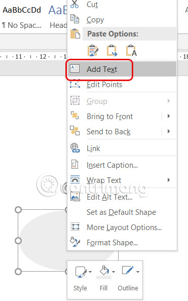The height and width of the screenshot is (301, 188).
Task: Click the Cut scissors icon
Action: click(x=74, y=4)
